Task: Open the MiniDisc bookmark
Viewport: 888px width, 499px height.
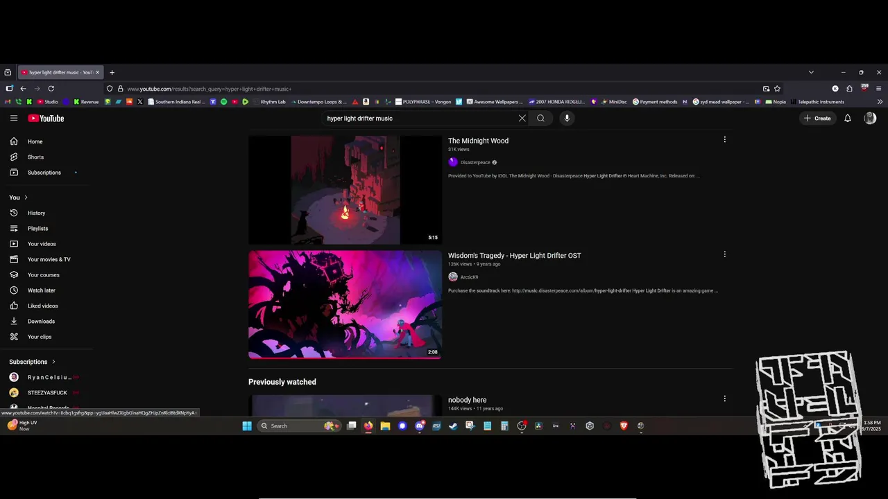Action: tap(613, 102)
